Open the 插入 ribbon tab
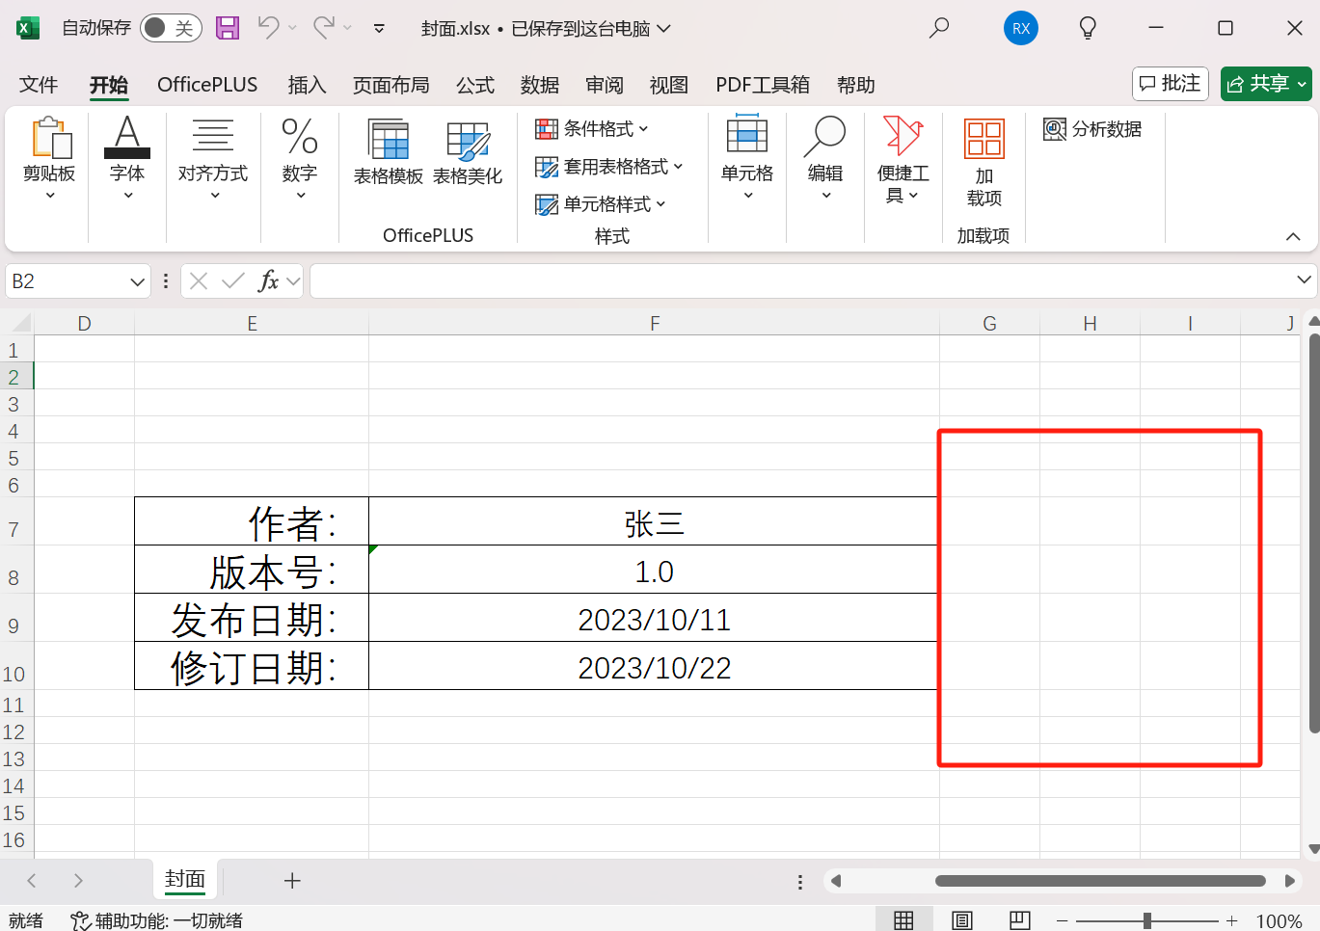 pyautogui.click(x=307, y=85)
